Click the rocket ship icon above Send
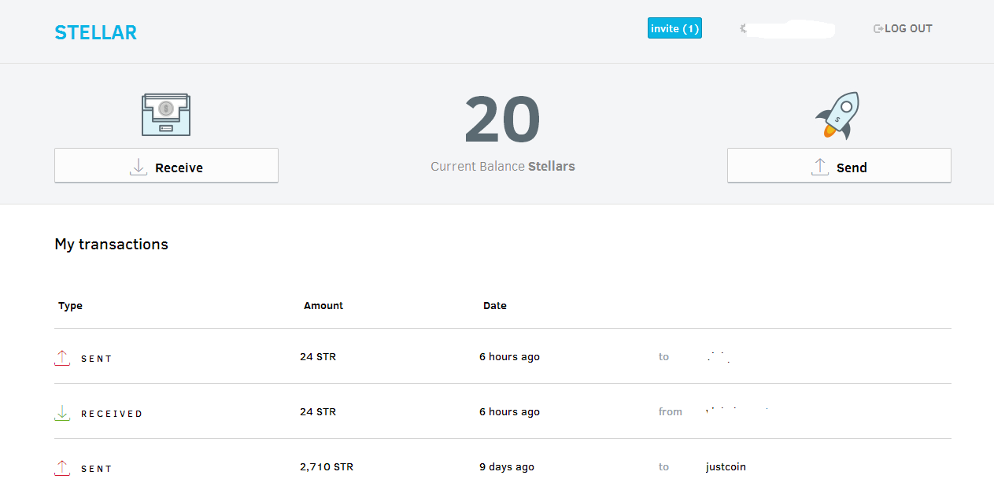Image resolution: width=994 pixels, height=490 pixels. pos(837,116)
